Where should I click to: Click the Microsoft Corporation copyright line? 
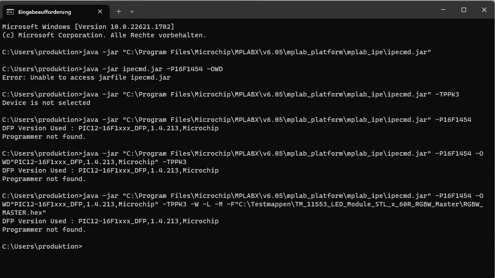(104, 35)
